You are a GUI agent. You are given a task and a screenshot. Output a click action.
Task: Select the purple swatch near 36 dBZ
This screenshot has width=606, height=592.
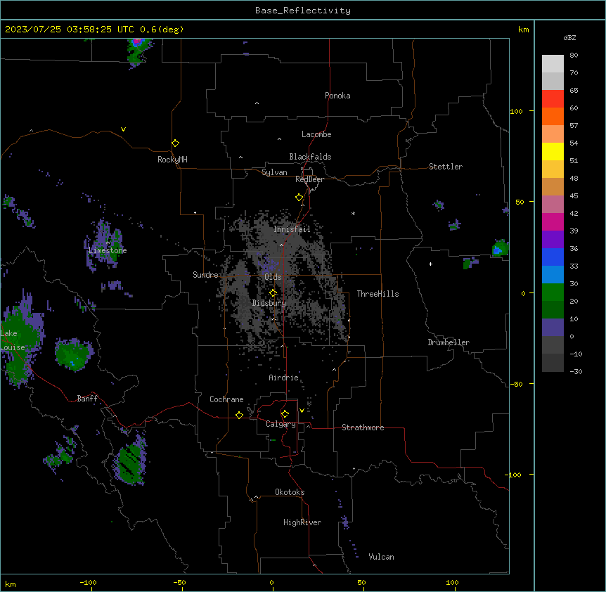pyautogui.click(x=553, y=240)
